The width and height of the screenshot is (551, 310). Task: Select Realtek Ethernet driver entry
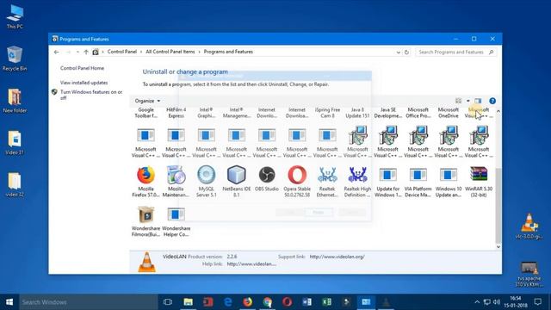click(x=327, y=182)
